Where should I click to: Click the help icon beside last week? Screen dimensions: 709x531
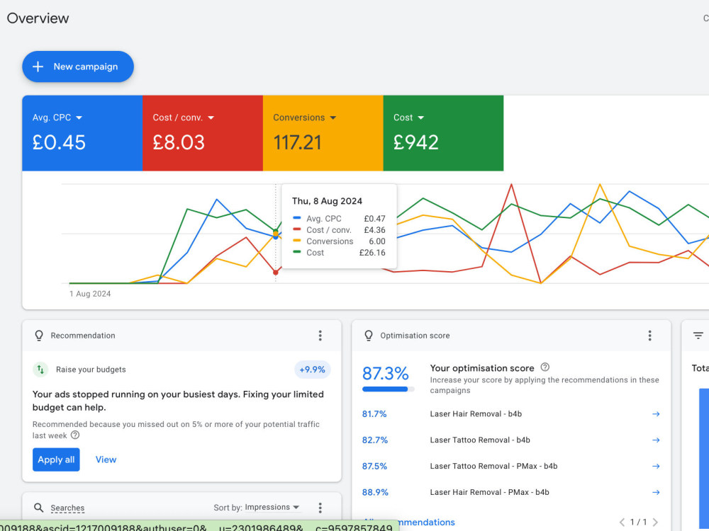coord(75,435)
